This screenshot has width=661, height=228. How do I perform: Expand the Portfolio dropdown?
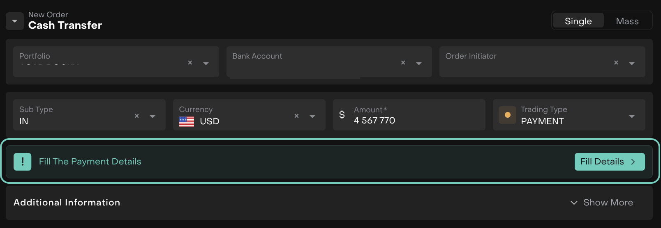pos(206,64)
